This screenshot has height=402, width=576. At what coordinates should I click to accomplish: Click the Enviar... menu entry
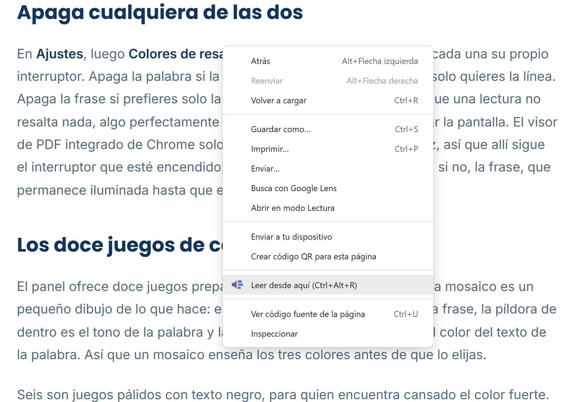click(x=328, y=169)
